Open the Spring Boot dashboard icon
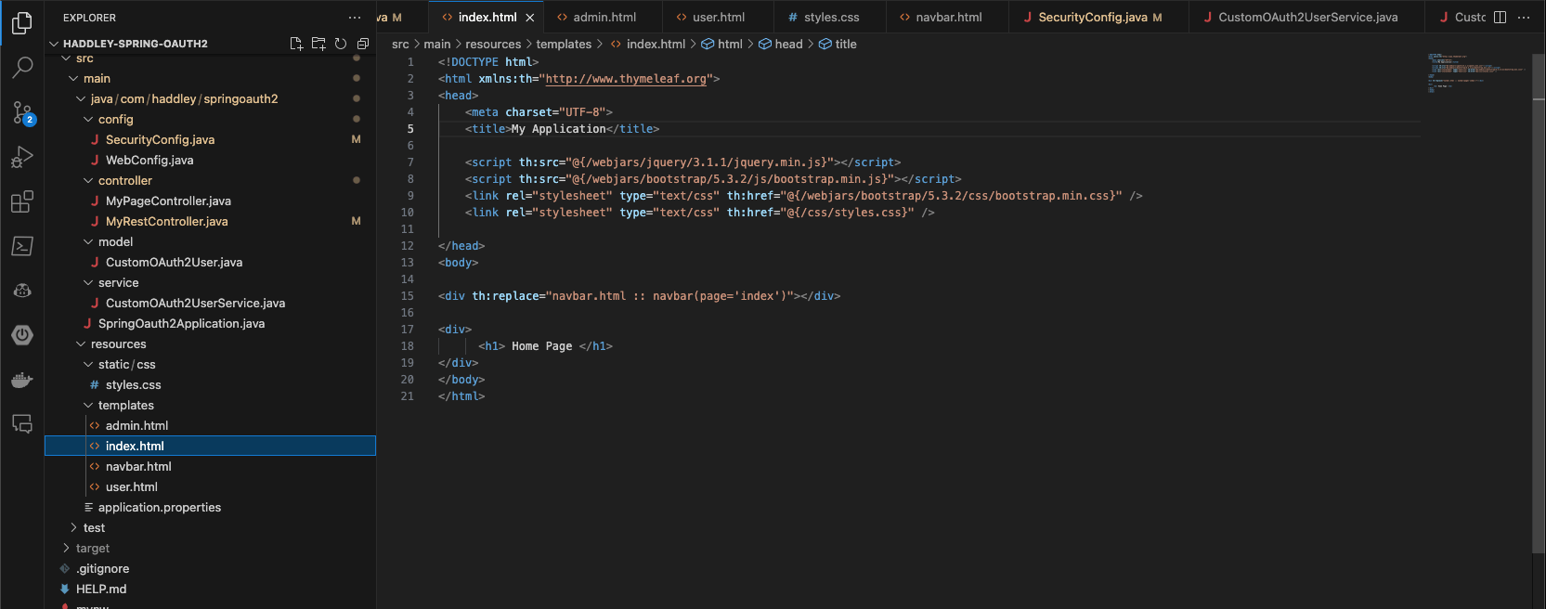Image resolution: width=1546 pixels, height=609 pixels. [22, 335]
